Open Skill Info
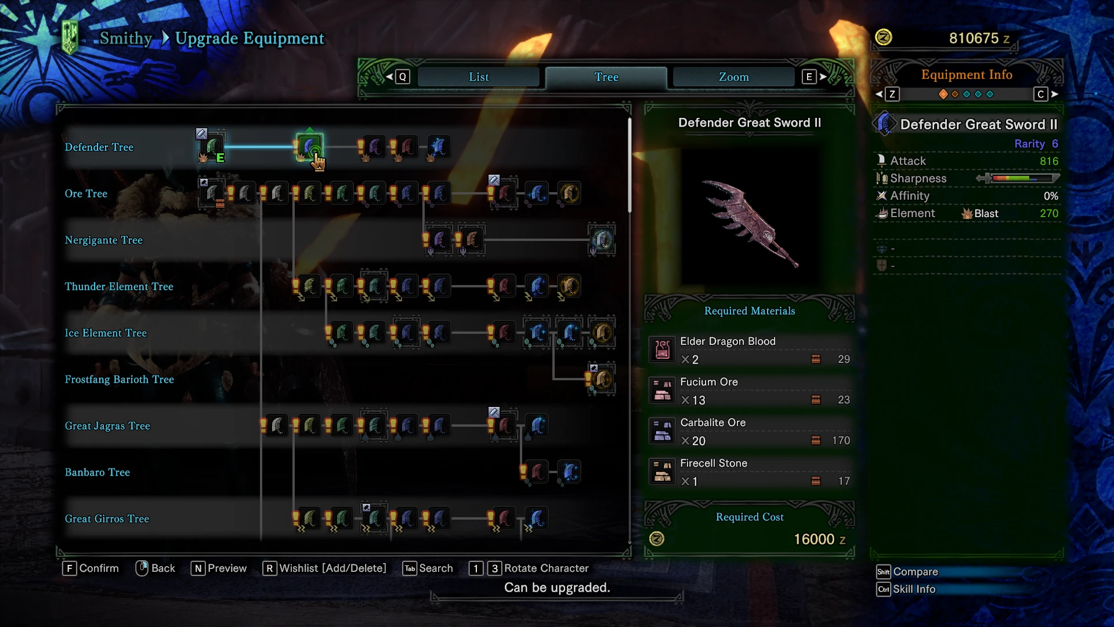The width and height of the screenshot is (1114, 627). [x=906, y=589]
